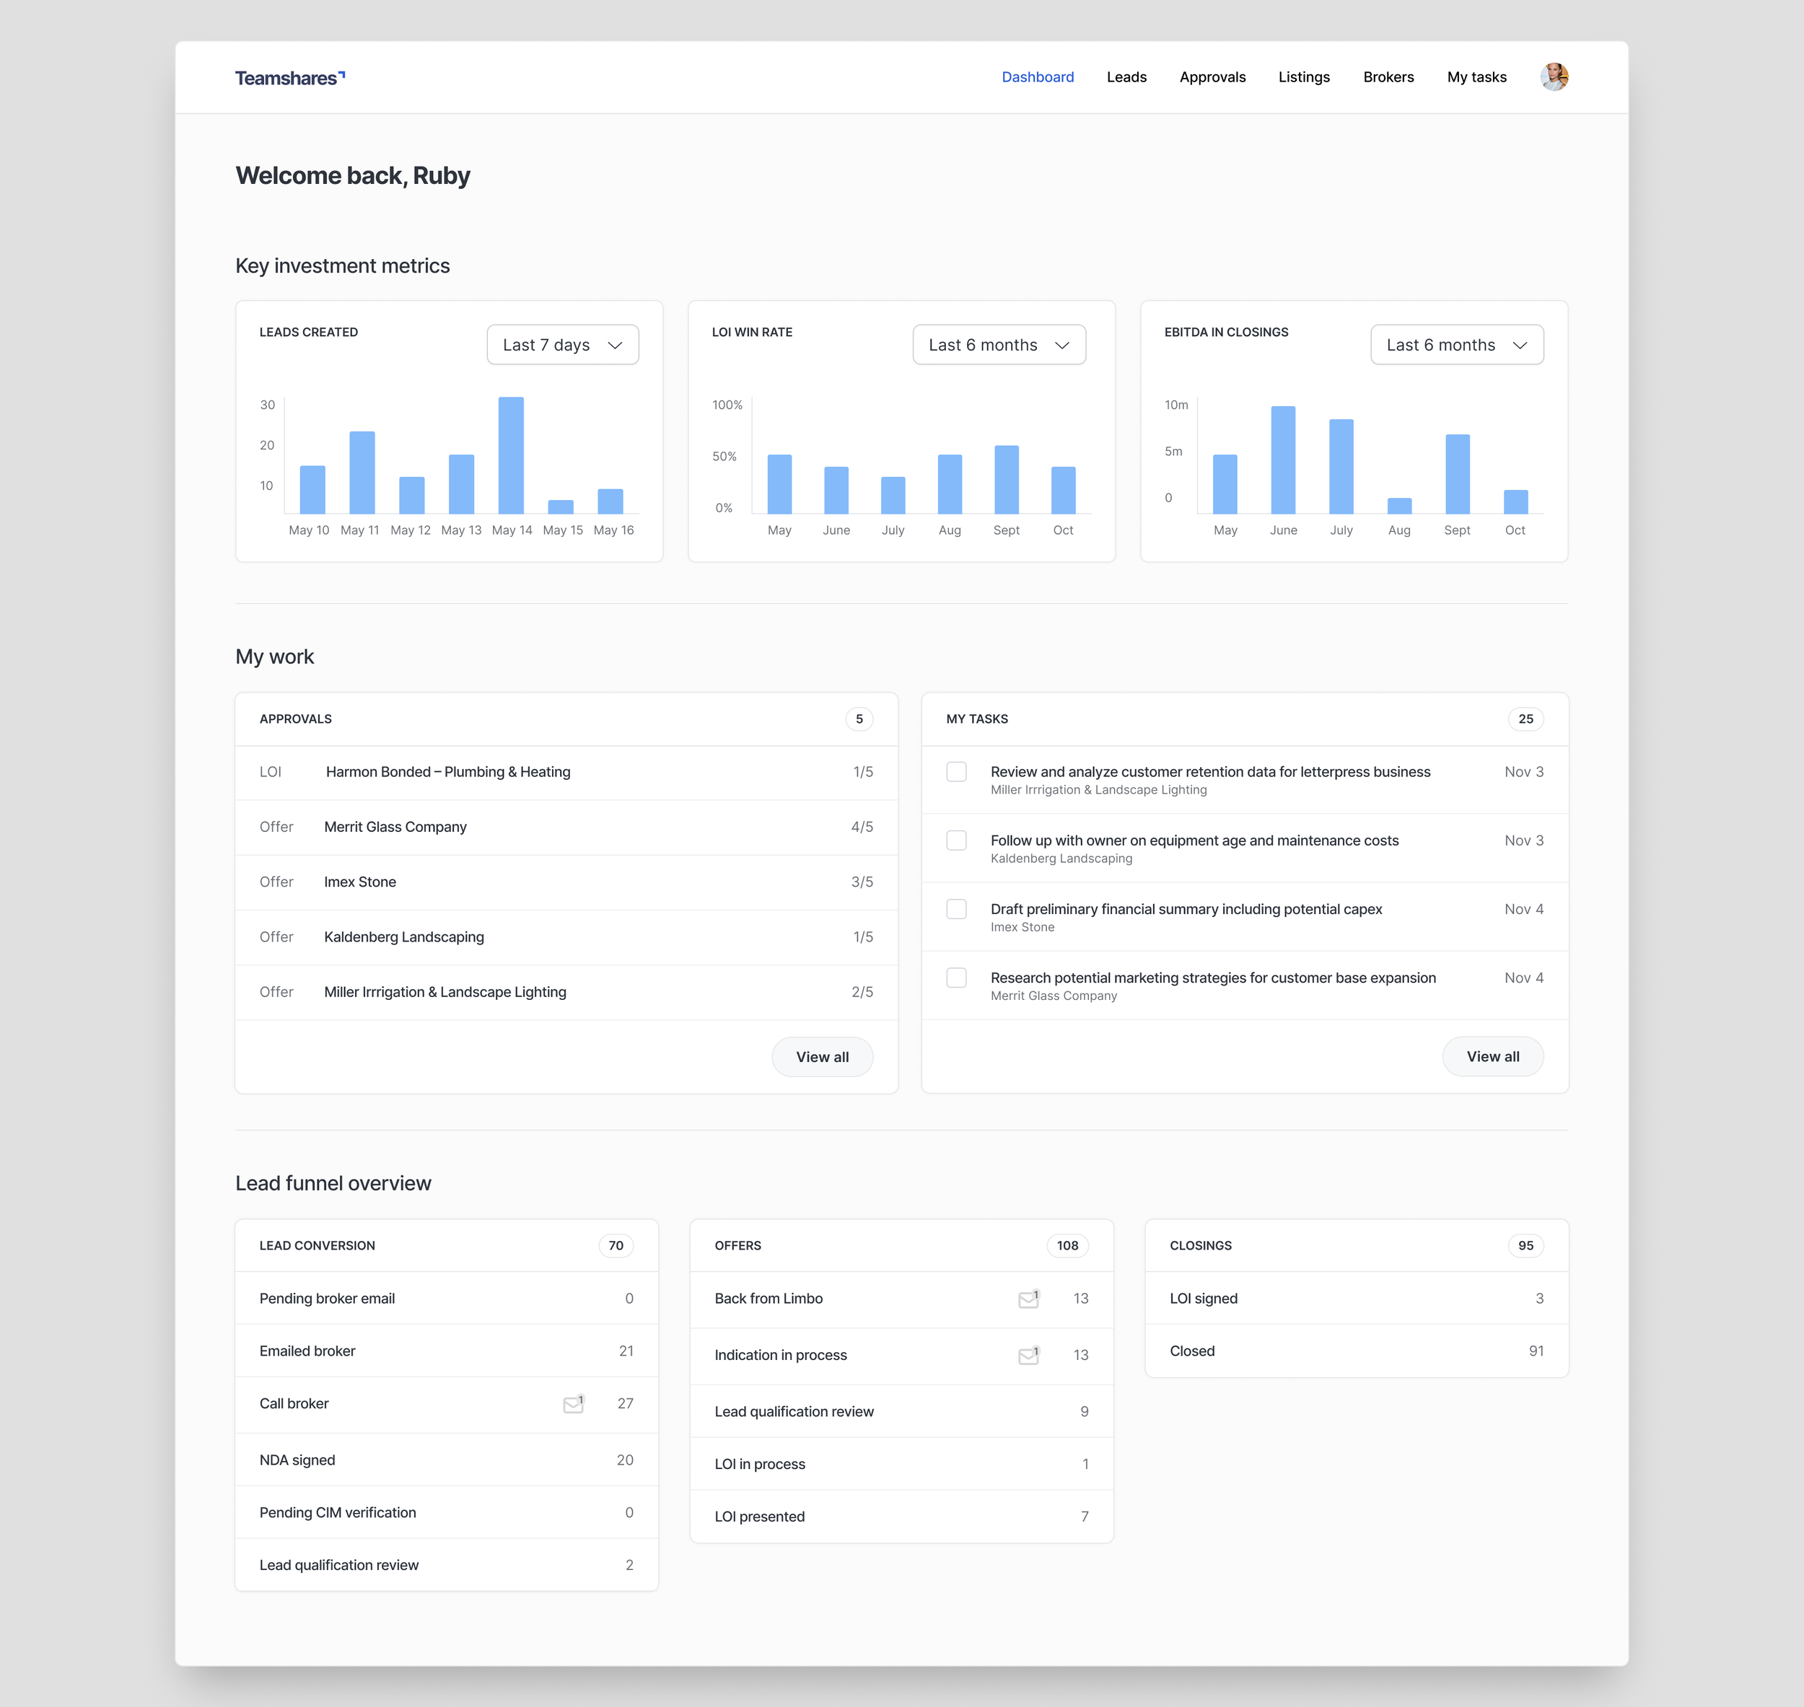Screen dimensions: 1804x1707
Task: Click the Offers count badge 108
Action: [x=1067, y=1246]
